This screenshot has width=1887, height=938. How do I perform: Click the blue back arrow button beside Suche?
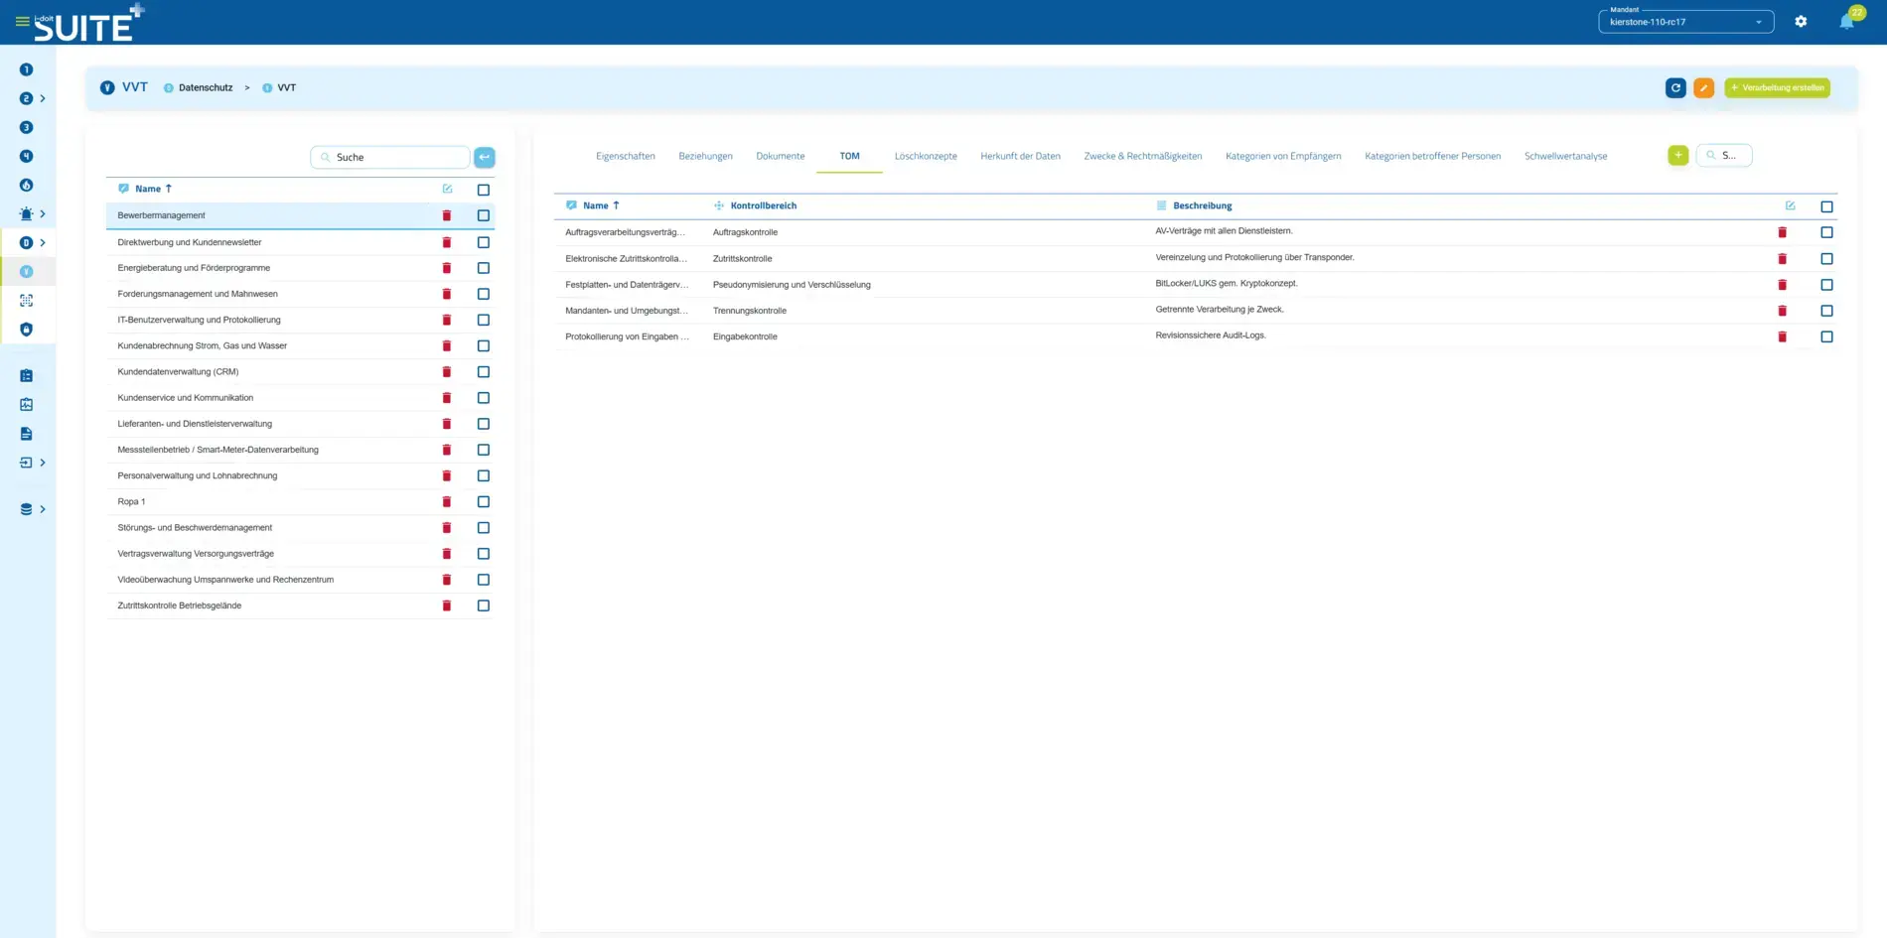point(485,157)
